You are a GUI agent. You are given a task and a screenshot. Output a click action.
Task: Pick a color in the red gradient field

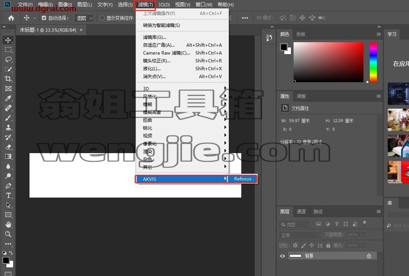[x=328, y=62]
